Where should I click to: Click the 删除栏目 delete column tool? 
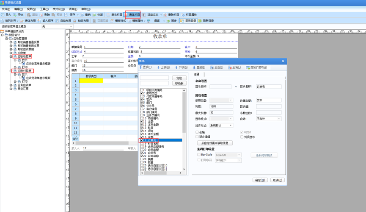[x=171, y=15]
